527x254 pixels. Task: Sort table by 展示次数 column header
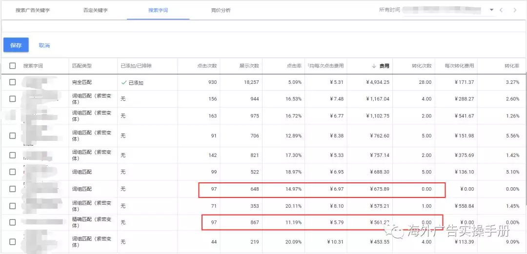[x=249, y=66]
